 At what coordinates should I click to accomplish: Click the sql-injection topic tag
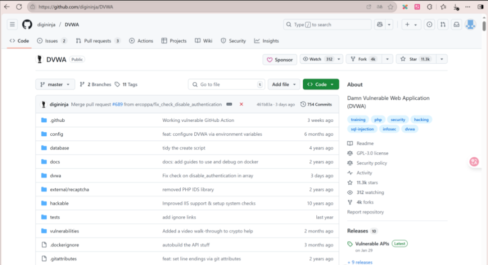(362, 129)
